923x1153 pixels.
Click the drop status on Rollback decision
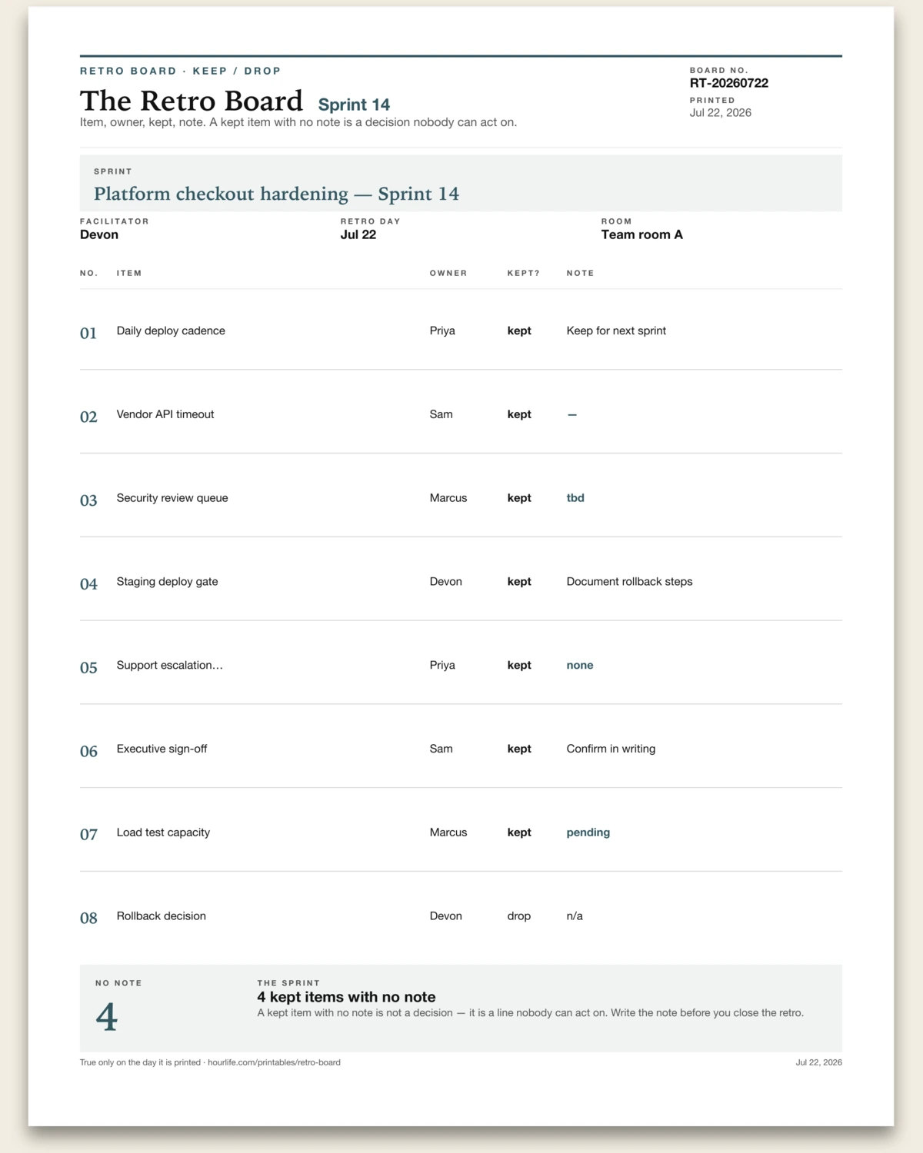(519, 916)
